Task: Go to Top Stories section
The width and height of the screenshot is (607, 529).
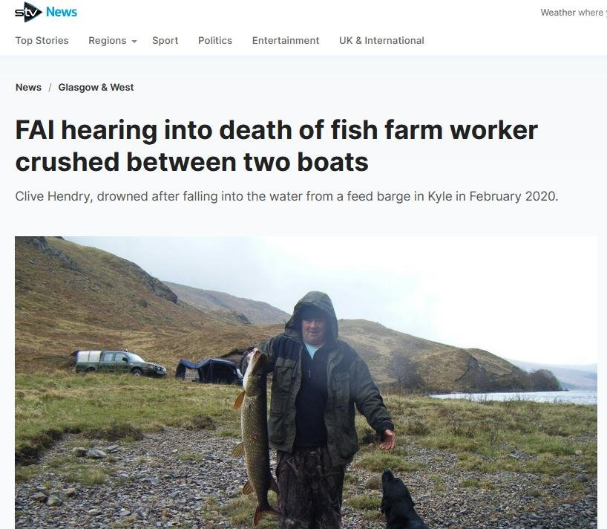Action: click(42, 40)
